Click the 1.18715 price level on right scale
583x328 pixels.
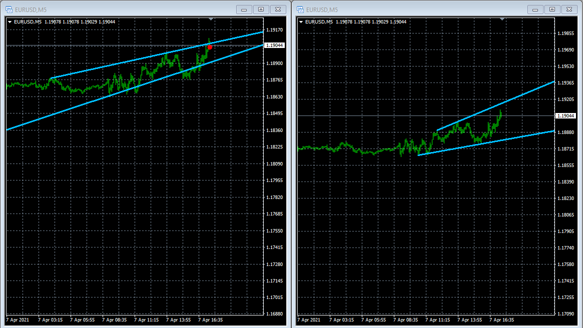[565, 149]
